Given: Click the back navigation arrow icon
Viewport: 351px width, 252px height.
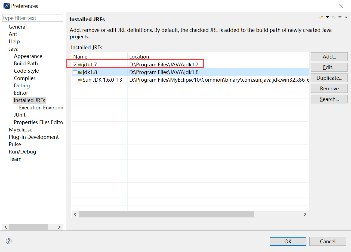Looking at the screenshot, I should (321, 17).
